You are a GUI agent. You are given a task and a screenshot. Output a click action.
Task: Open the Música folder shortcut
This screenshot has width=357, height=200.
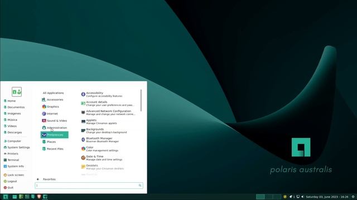[11, 120]
